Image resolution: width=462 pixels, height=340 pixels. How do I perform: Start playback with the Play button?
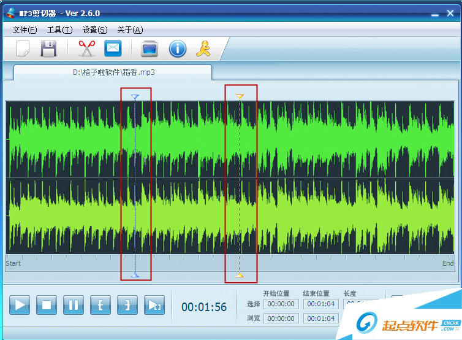pyautogui.click(x=20, y=305)
